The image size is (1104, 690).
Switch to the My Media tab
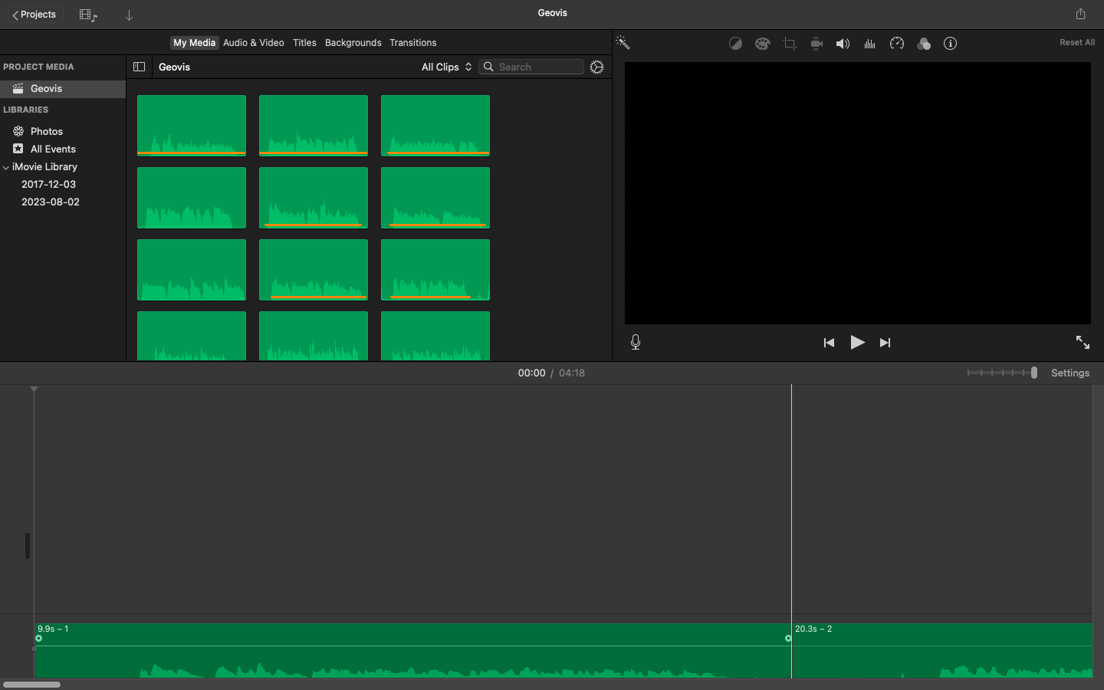195,43
